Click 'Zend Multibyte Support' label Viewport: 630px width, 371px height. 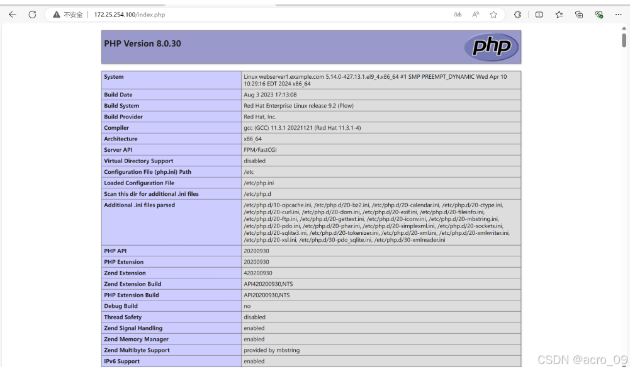(137, 350)
